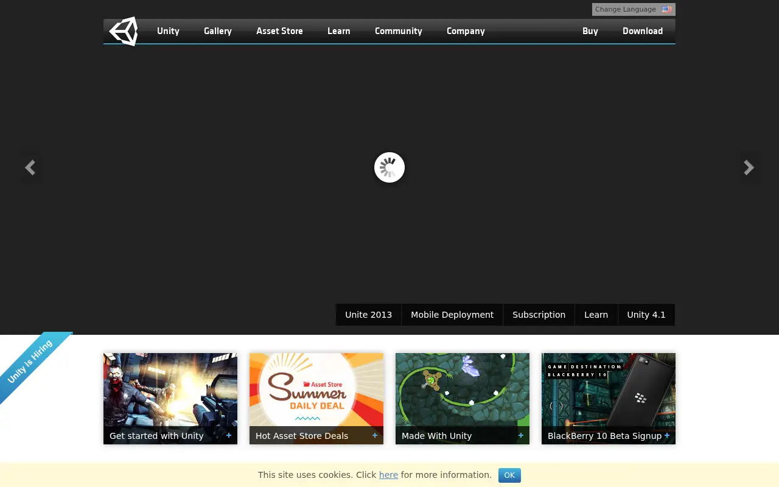
Task: Open the Made With Unity game thumbnail
Action: 463,399
